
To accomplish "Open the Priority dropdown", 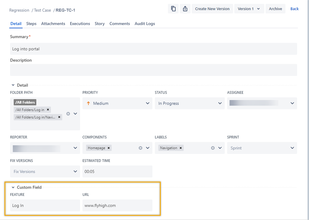I will tap(148, 103).
